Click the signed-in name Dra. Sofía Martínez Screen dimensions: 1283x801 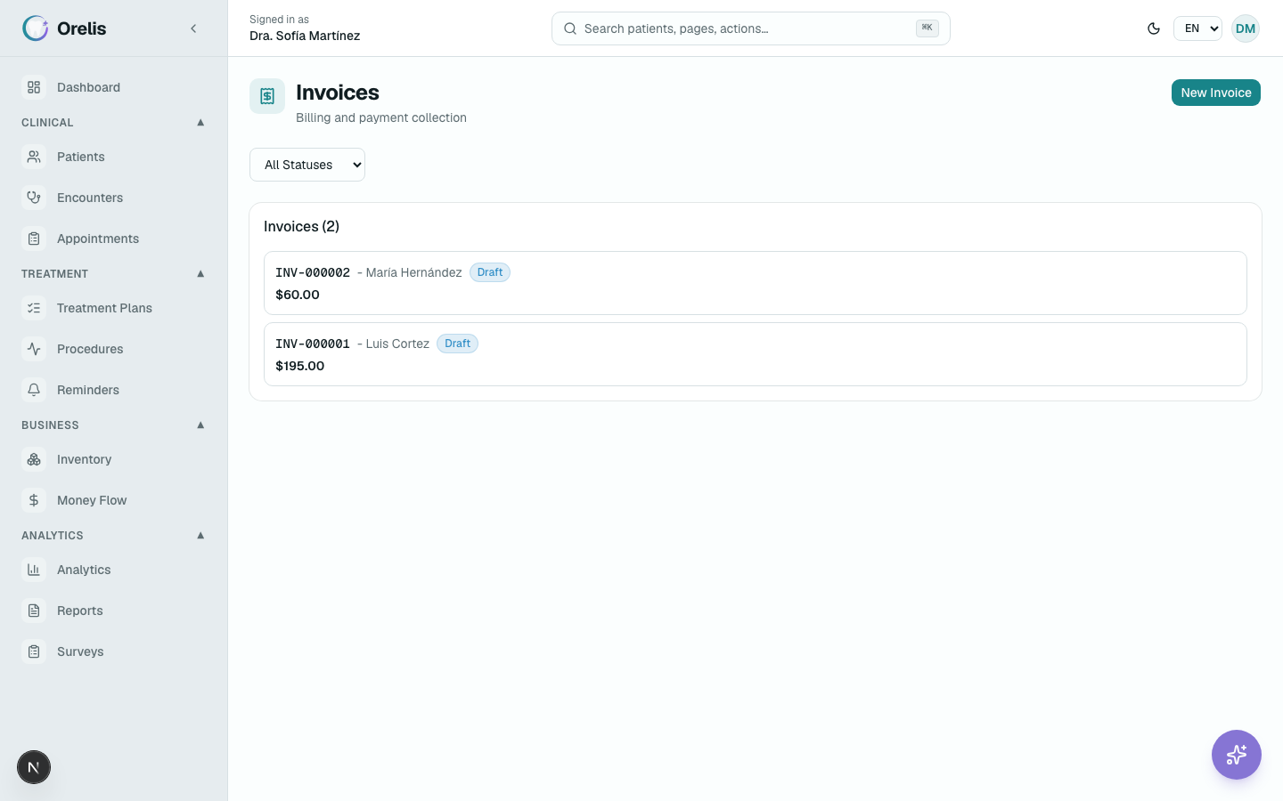point(305,36)
